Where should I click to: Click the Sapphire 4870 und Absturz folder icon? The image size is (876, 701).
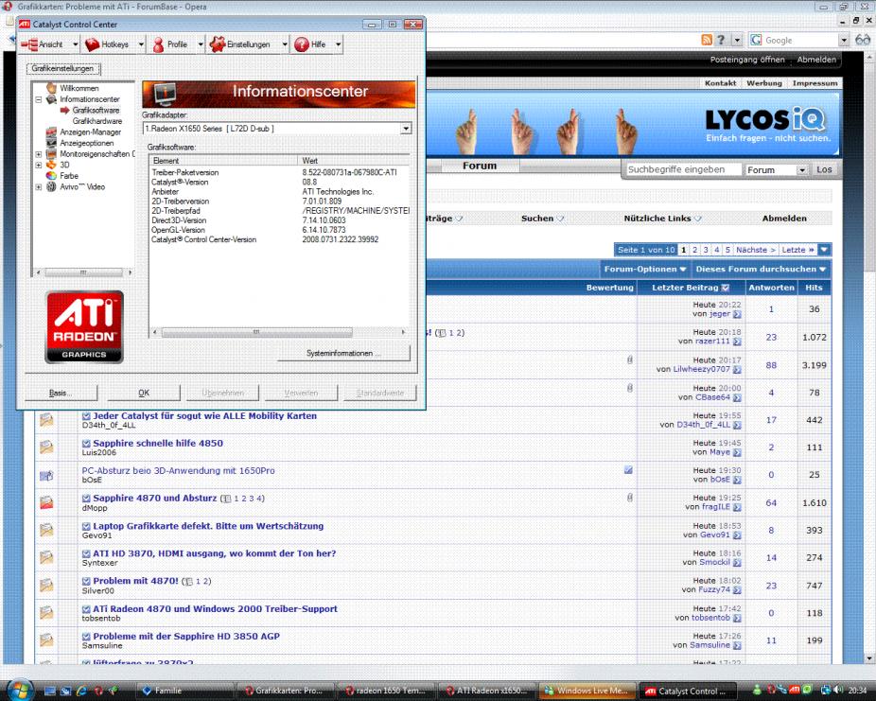46,502
